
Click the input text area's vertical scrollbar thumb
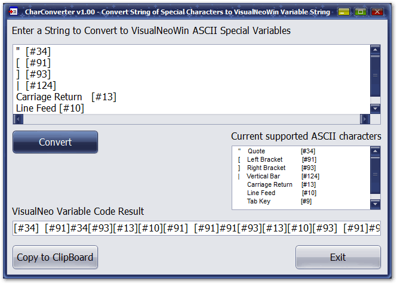pos(376,75)
